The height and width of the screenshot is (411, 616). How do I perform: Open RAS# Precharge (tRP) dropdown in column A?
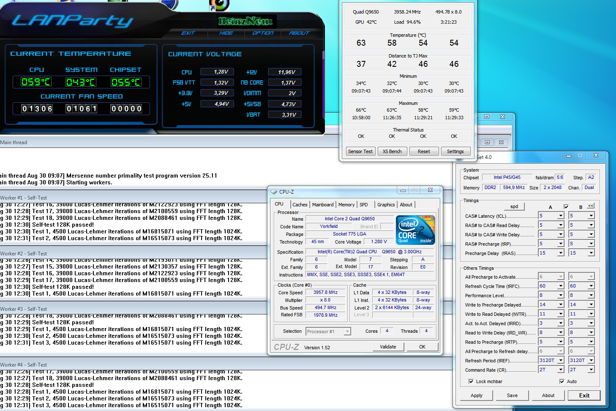click(561, 244)
